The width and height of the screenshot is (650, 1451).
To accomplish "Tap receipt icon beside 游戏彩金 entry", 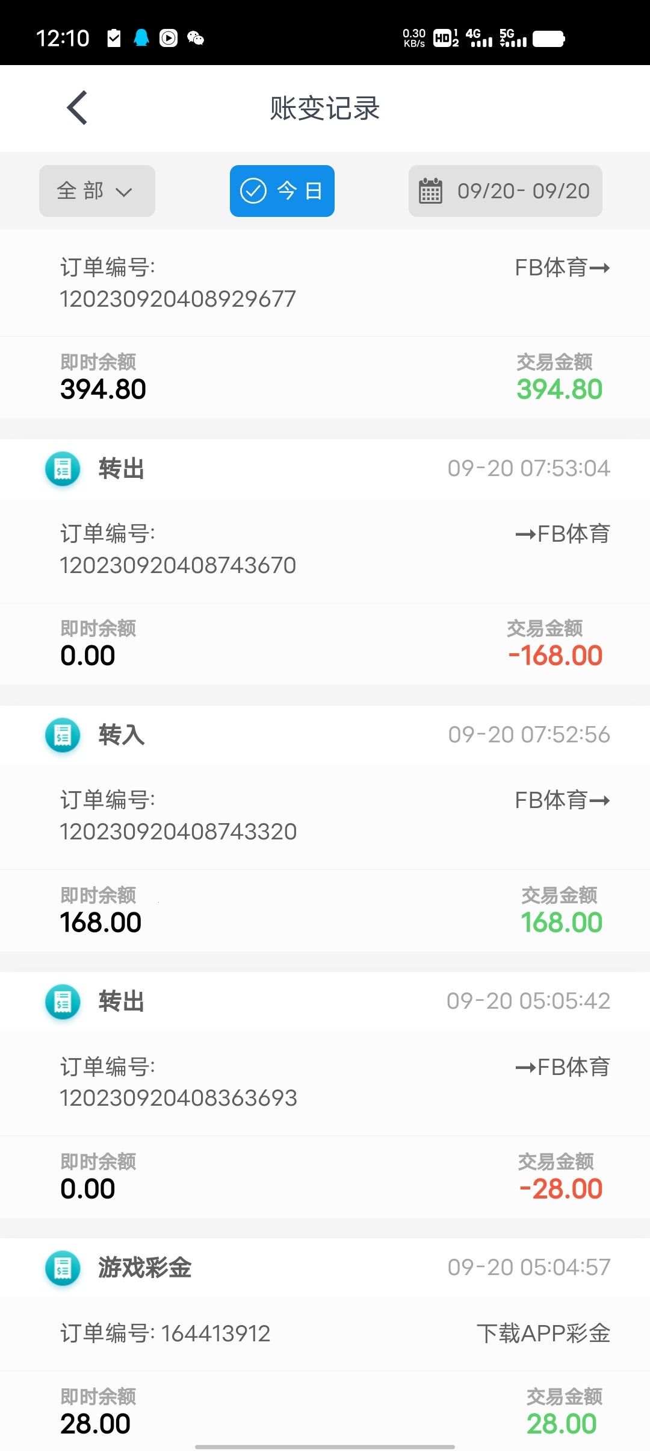I will (x=63, y=1268).
